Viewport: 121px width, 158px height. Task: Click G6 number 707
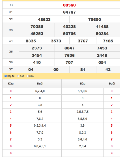pyautogui.click(x=69, y=62)
